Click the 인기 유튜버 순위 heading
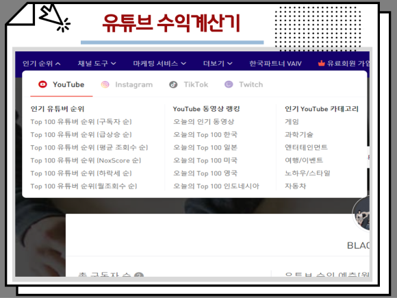 pyautogui.click(x=57, y=109)
